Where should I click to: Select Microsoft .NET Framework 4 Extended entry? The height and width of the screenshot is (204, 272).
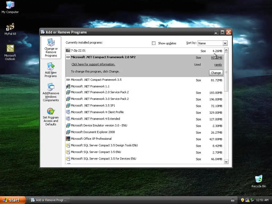[x=144, y=119]
